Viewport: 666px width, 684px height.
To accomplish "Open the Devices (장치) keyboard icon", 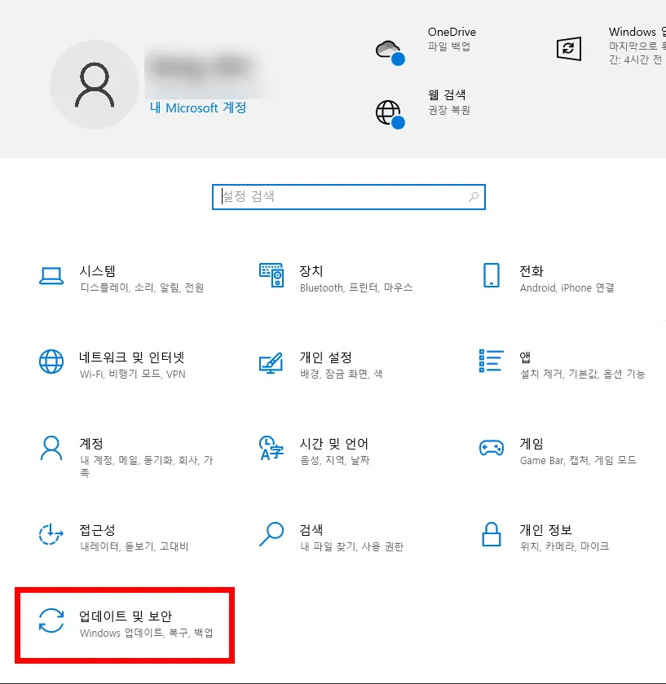I will tap(271, 275).
